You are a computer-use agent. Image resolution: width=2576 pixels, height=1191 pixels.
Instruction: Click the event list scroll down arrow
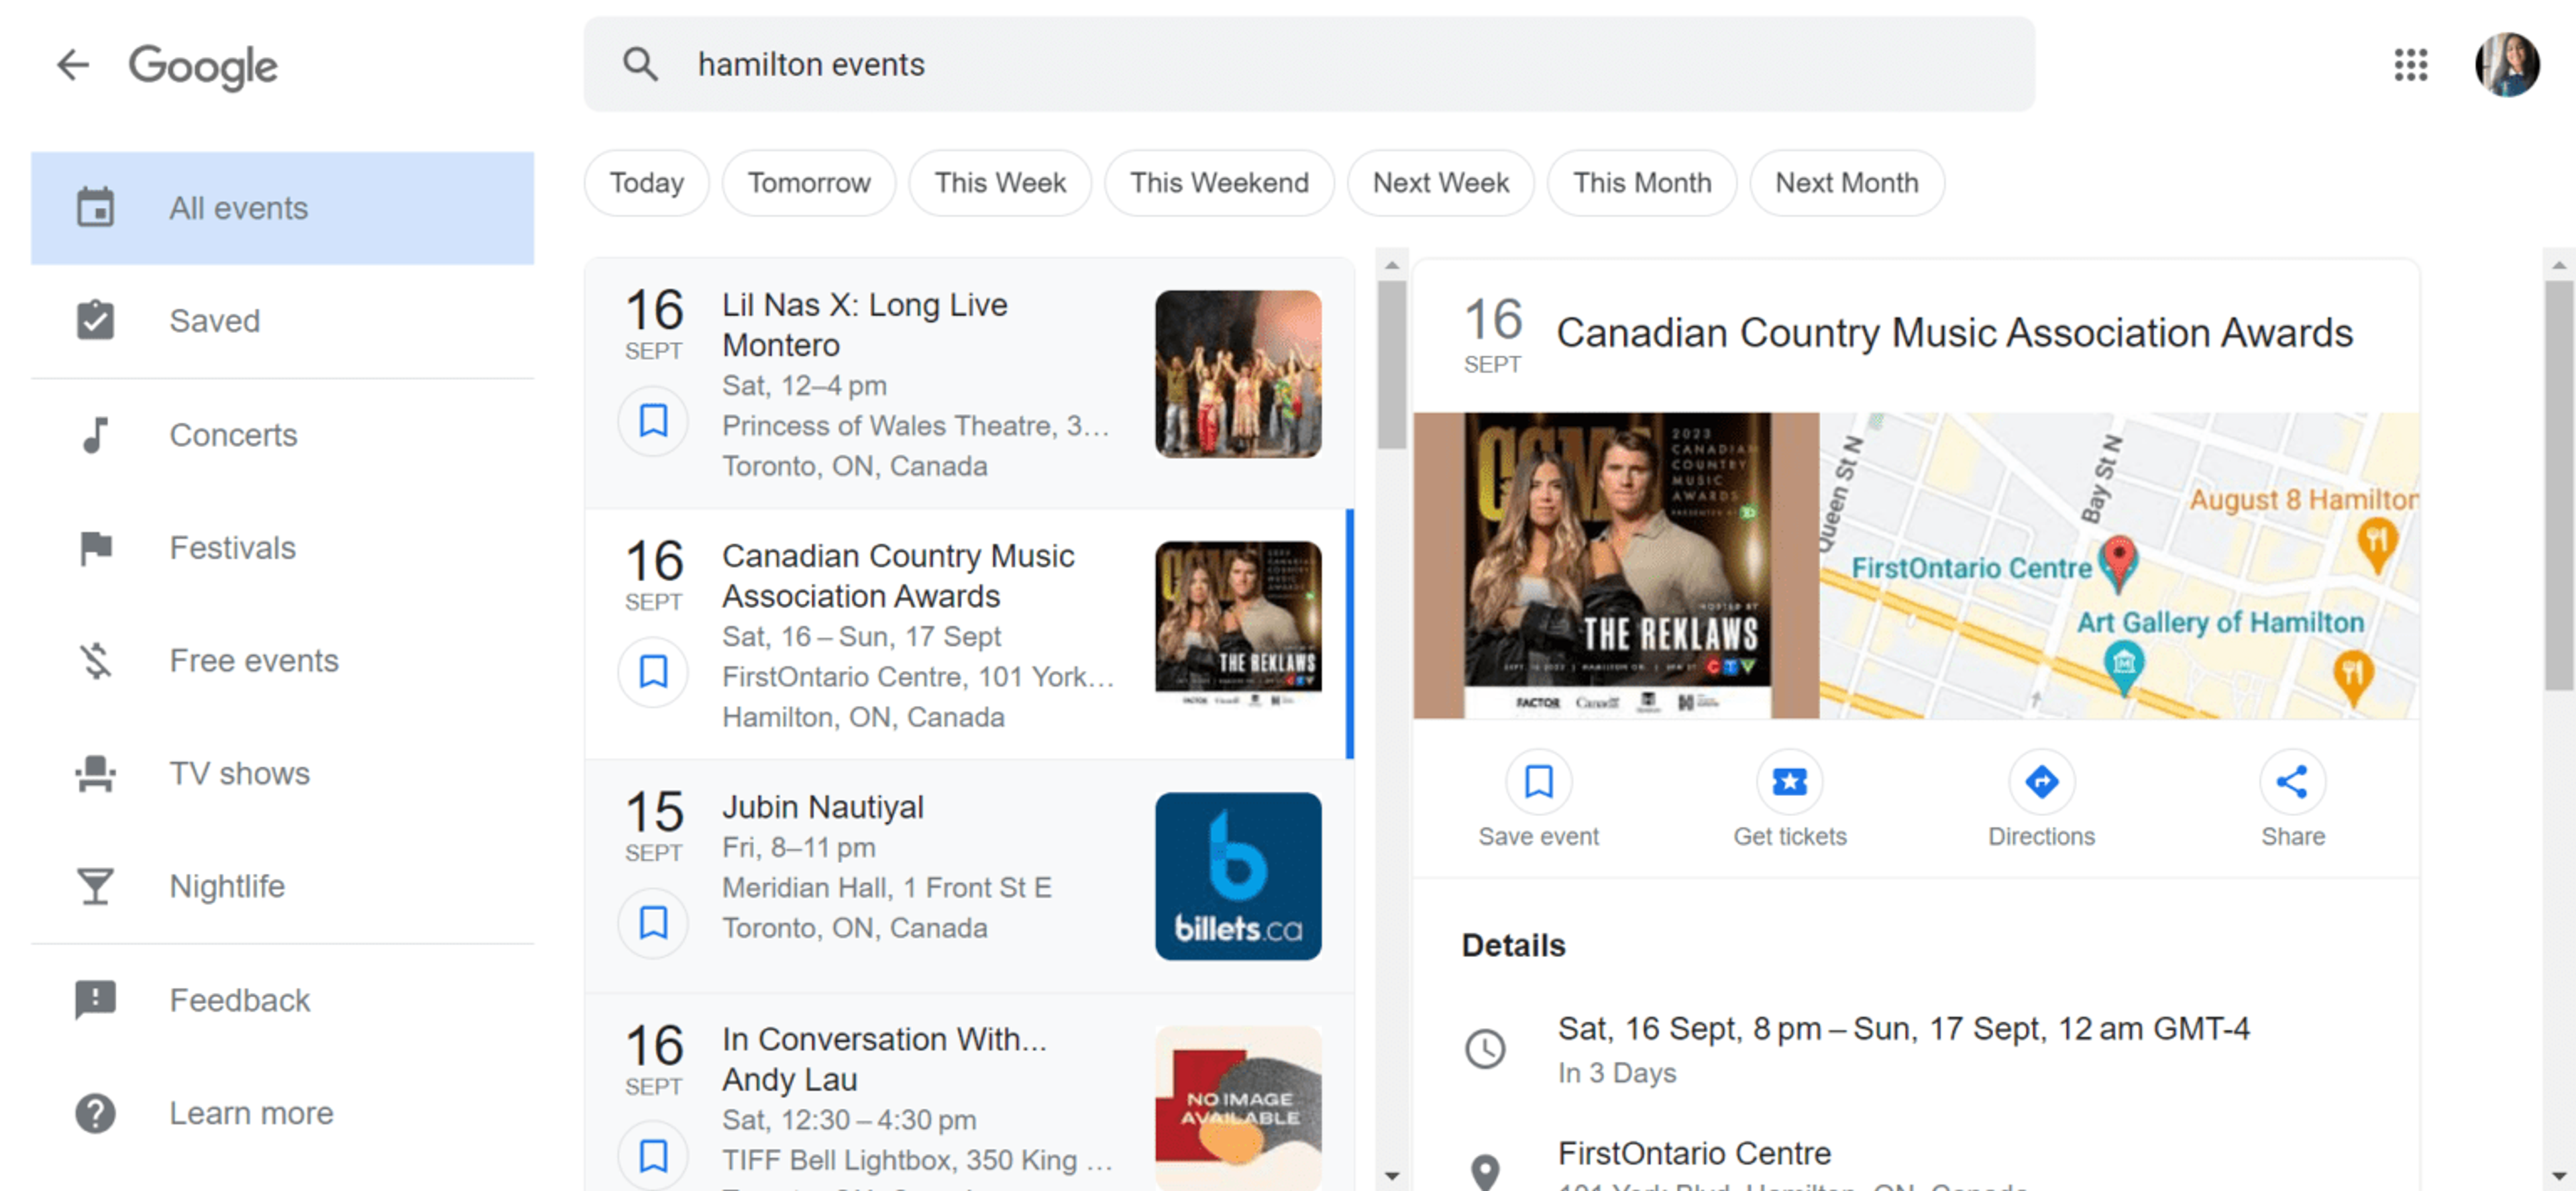point(1391,1176)
